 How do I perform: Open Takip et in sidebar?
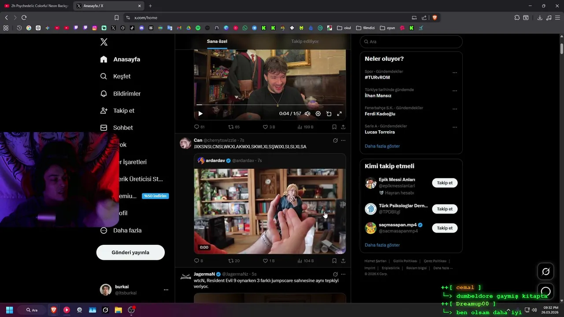click(117, 111)
